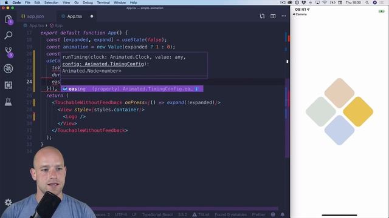The image size is (389, 218).
Task: Click the date and time Thu 18:30
Action: pos(353,2)
